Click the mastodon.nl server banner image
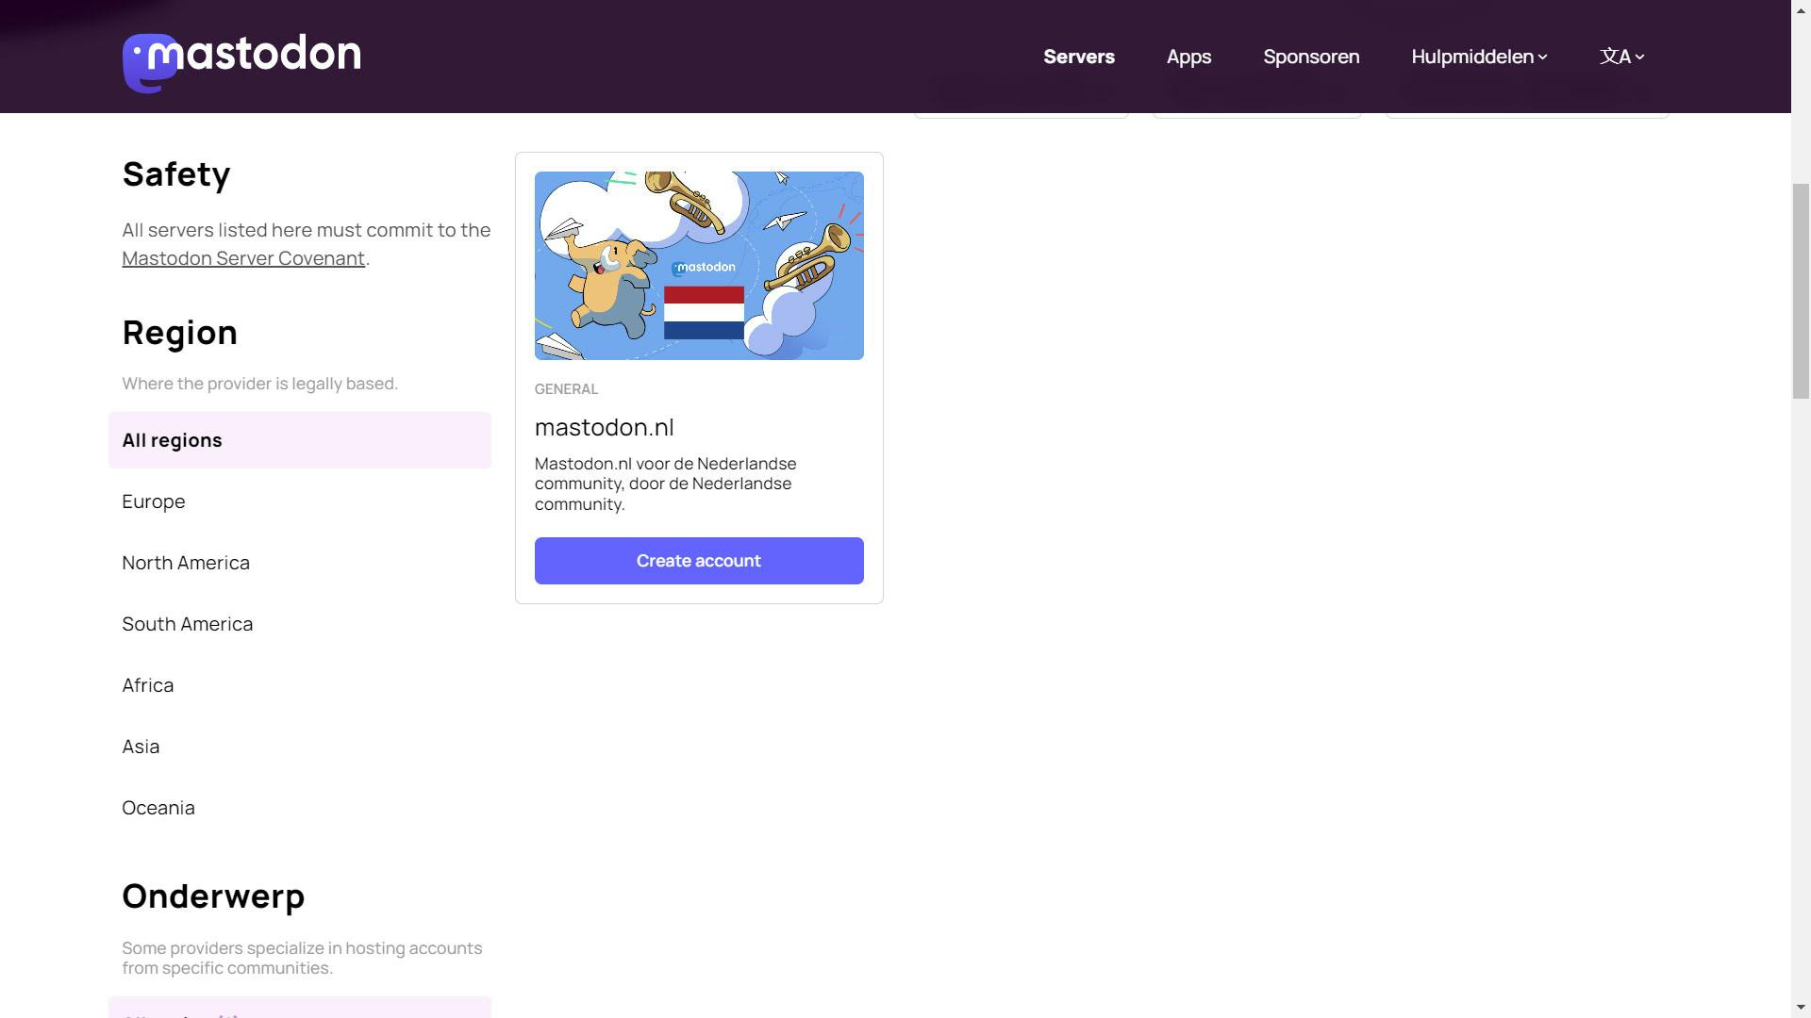 coord(699,266)
